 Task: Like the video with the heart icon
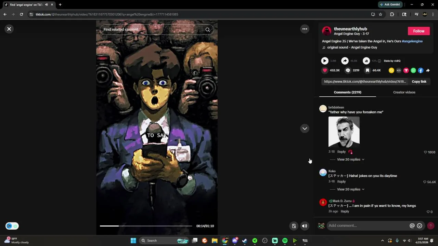325,70
